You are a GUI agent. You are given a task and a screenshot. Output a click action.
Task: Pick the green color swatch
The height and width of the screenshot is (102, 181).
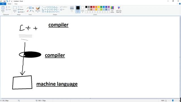101,7
